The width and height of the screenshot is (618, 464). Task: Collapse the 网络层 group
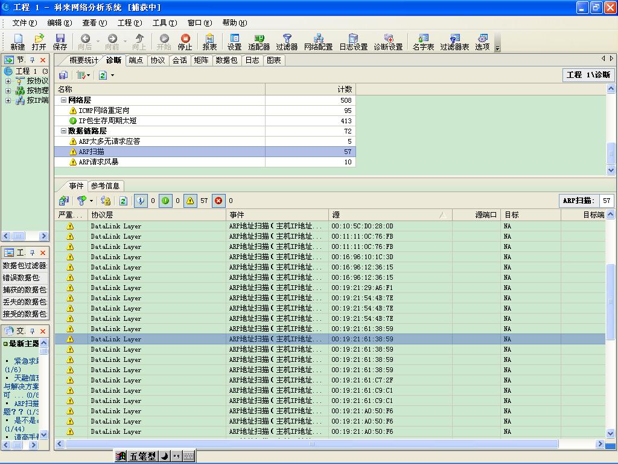coord(64,100)
